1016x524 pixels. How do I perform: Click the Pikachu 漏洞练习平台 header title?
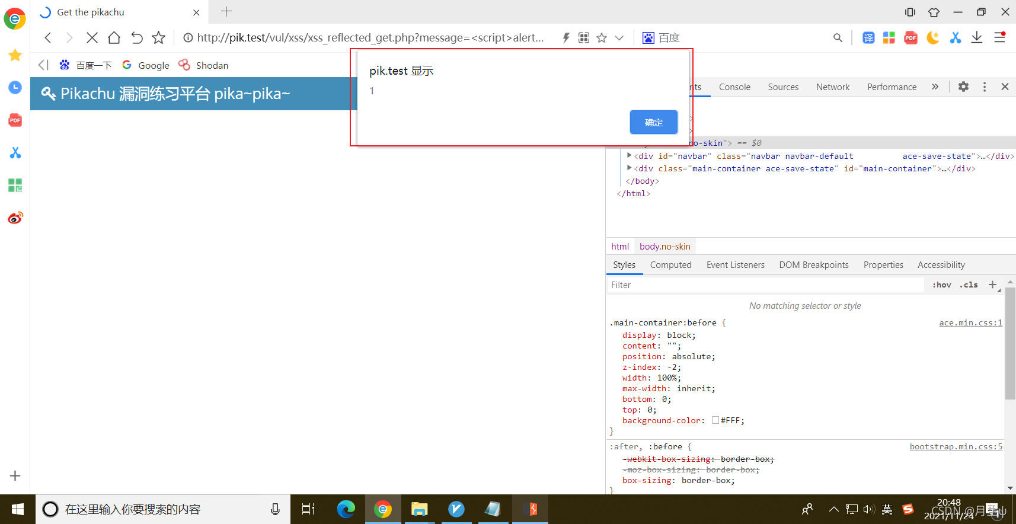(x=166, y=94)
